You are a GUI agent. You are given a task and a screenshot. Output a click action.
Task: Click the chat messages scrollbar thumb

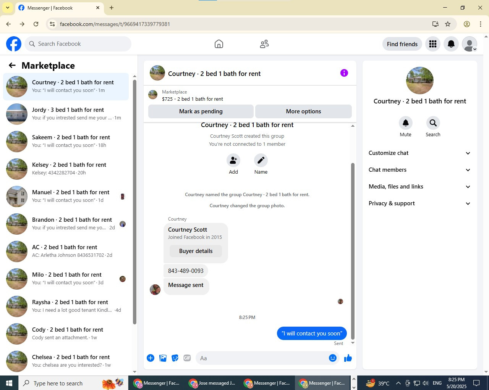tap(353, 251)
